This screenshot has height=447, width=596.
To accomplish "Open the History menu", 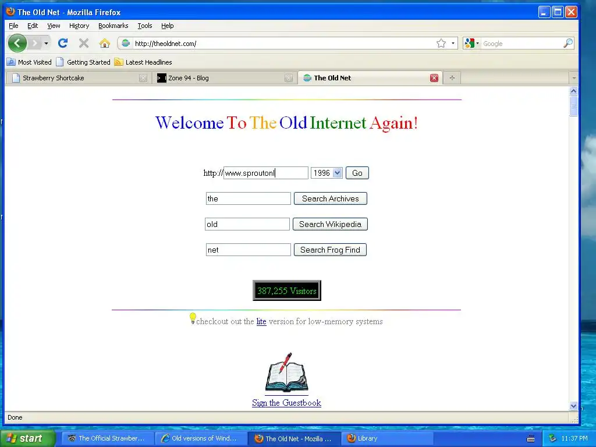I will coord(79,26).
